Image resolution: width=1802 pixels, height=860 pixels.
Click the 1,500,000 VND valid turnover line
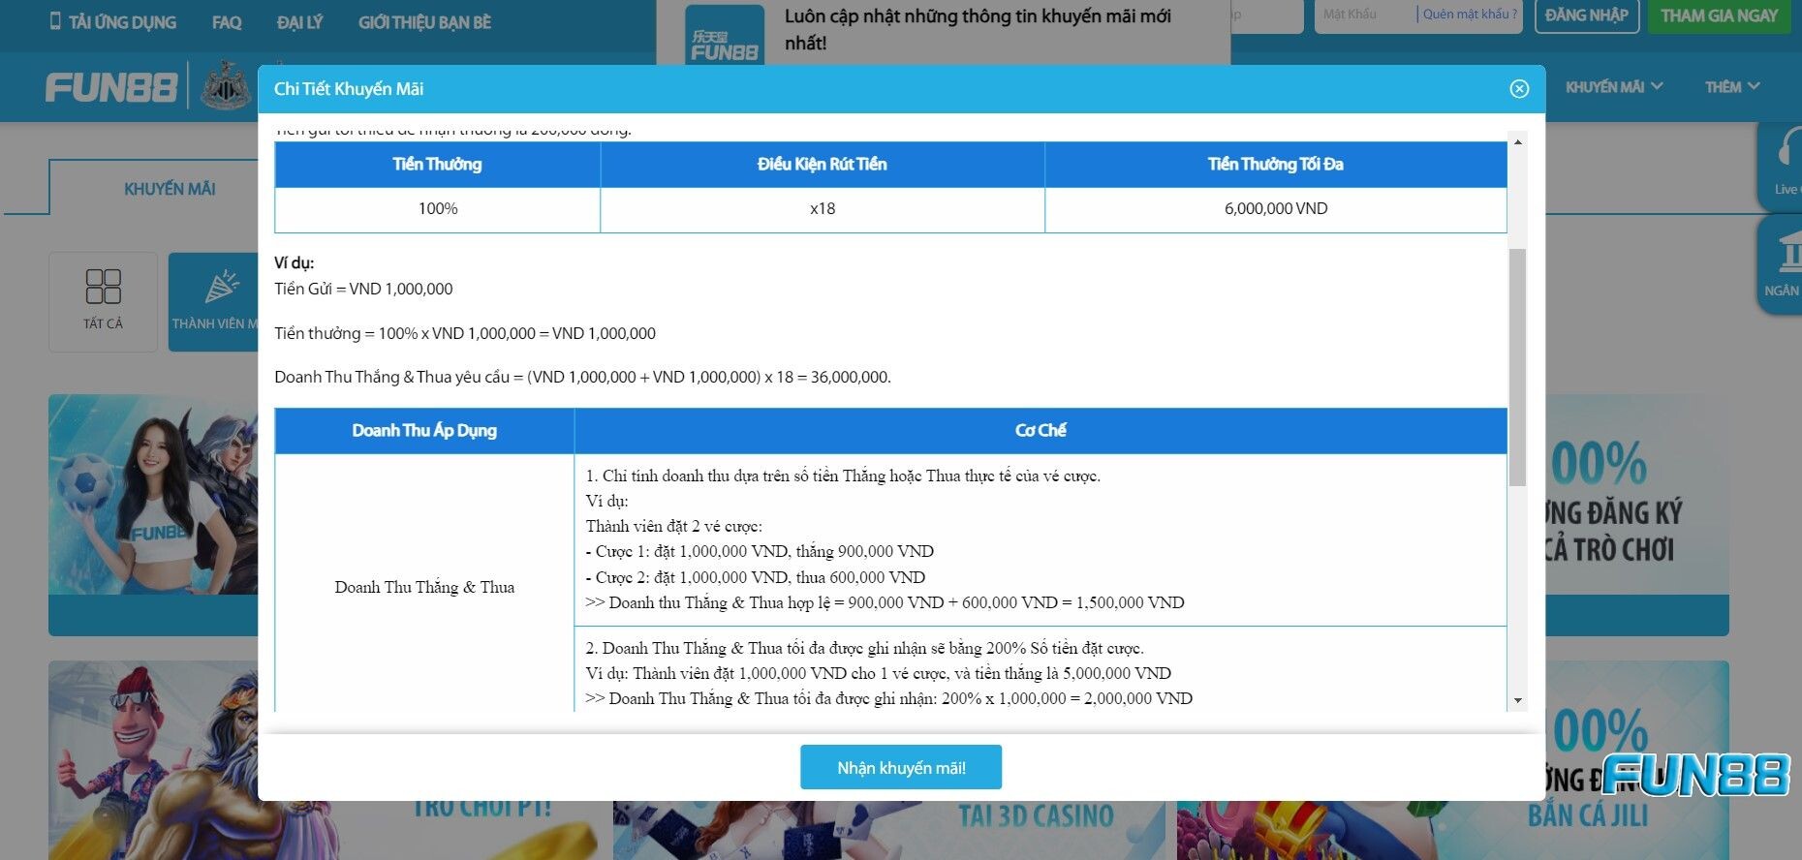click(885, 602)
